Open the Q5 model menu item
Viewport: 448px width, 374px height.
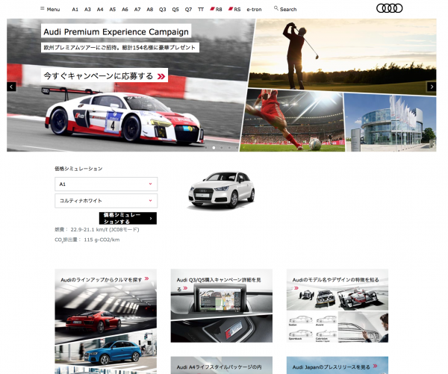pos(175,10)
